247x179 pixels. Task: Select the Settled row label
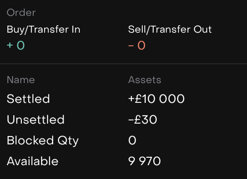(28, 99)
